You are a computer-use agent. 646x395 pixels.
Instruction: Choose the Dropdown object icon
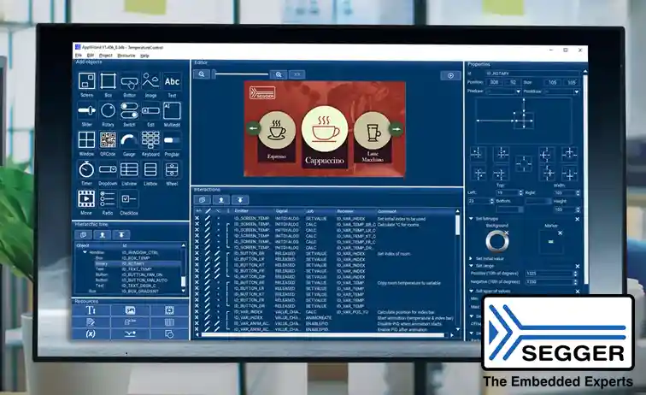click(108, 169)
